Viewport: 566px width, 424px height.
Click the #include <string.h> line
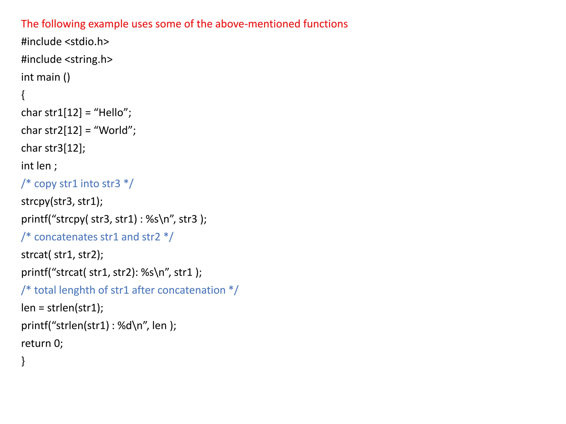tap(67, 60)
